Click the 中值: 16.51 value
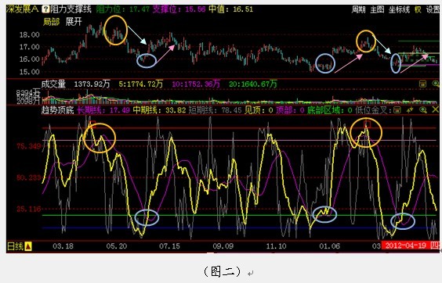Screen dimensions: 442x283 (231, 9)
